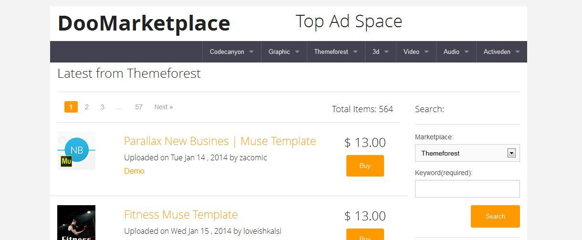
Task: Click the Keyword input field
Action: tap(468, 189)
